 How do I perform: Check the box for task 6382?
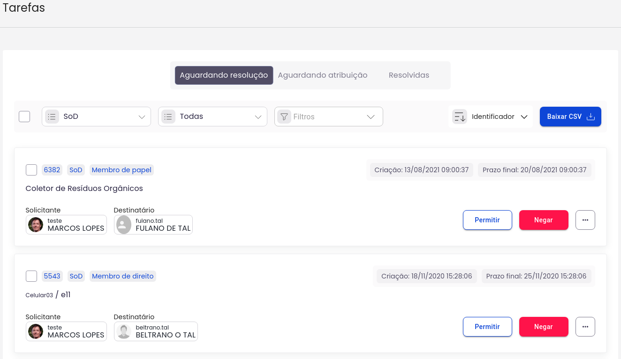point(31,170)
